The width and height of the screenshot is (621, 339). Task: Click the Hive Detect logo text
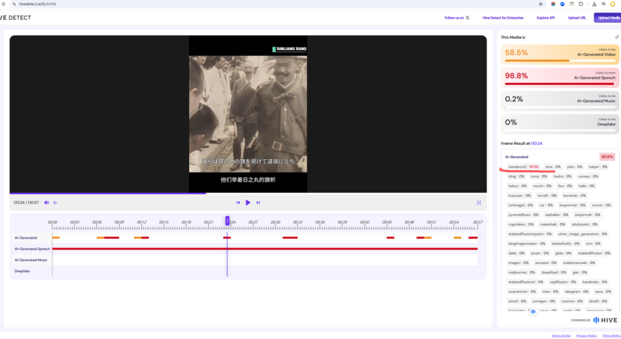(15, 18)
